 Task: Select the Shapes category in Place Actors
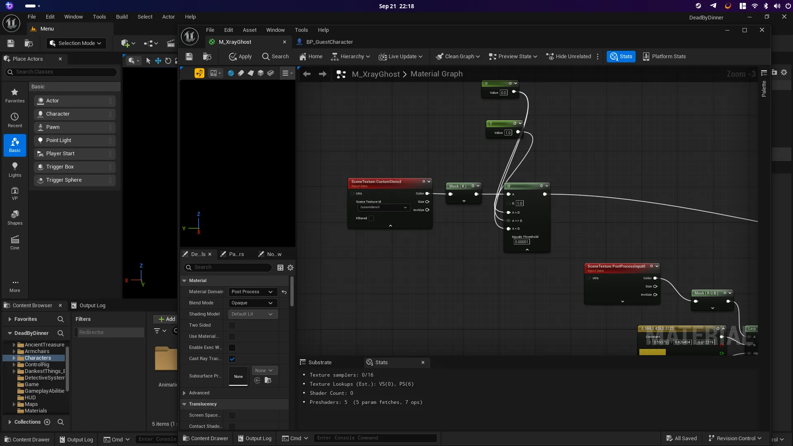coord(15,217)
